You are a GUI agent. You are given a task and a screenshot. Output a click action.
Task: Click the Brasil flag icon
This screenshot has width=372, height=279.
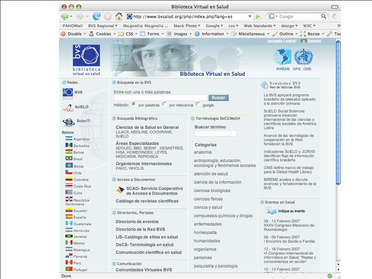69,158
